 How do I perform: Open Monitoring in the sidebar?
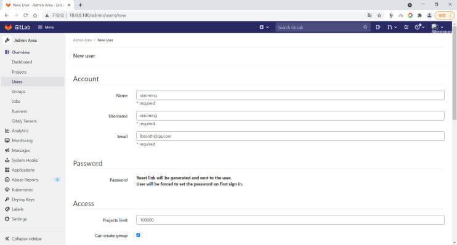click(22, 140)
